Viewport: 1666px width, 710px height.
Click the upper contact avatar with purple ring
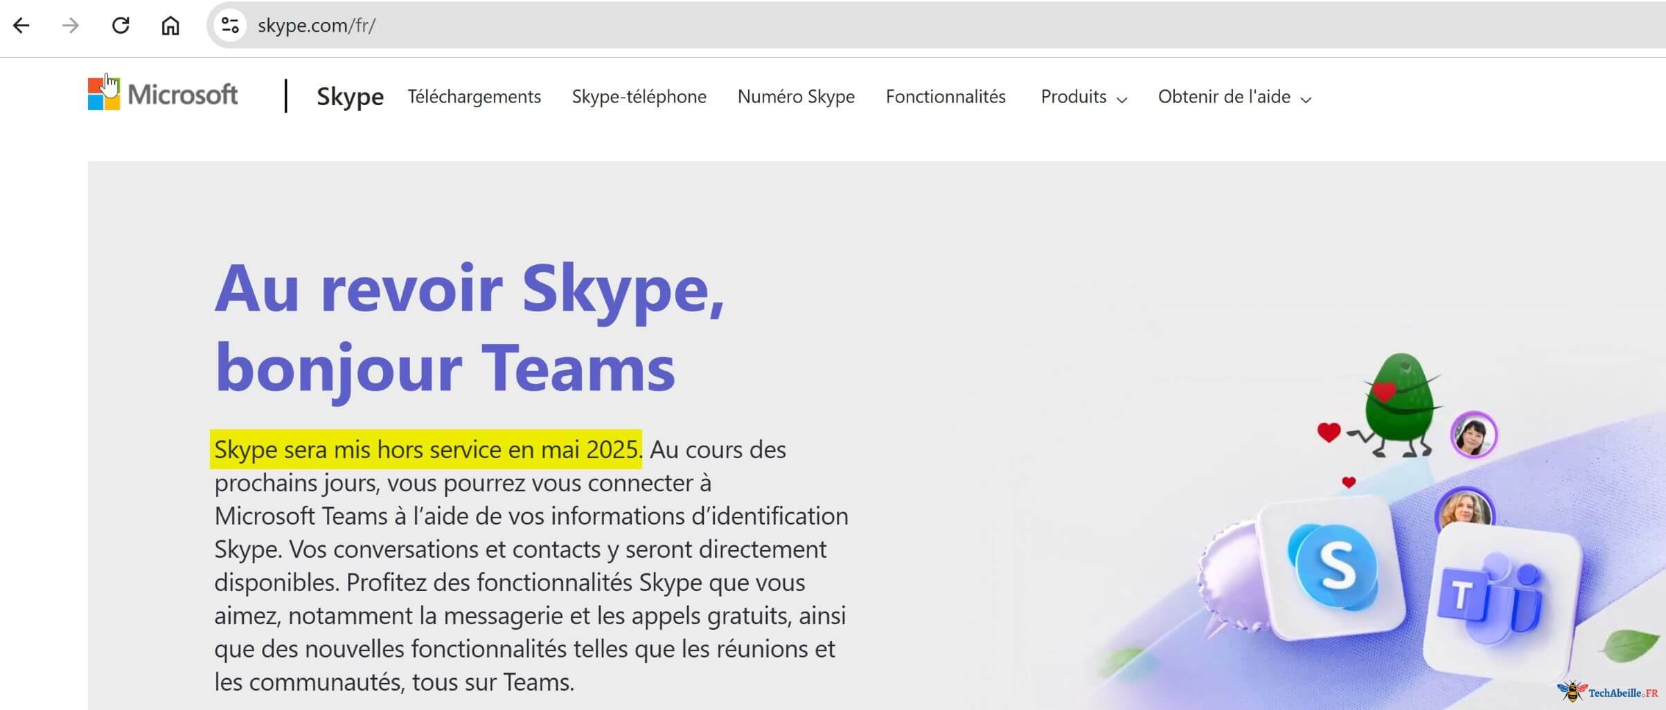click(1473, 435)
